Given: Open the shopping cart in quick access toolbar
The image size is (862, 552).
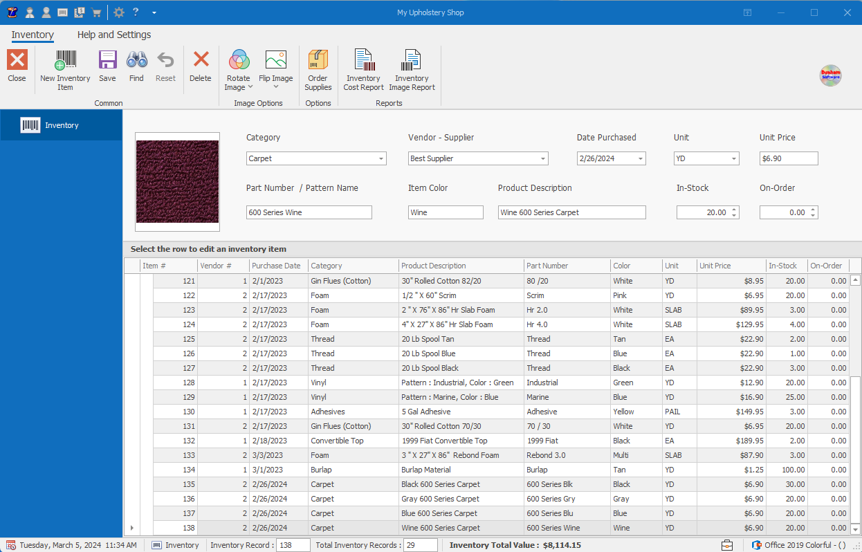Looking at the screenshot, I should (x=96, y=12).
